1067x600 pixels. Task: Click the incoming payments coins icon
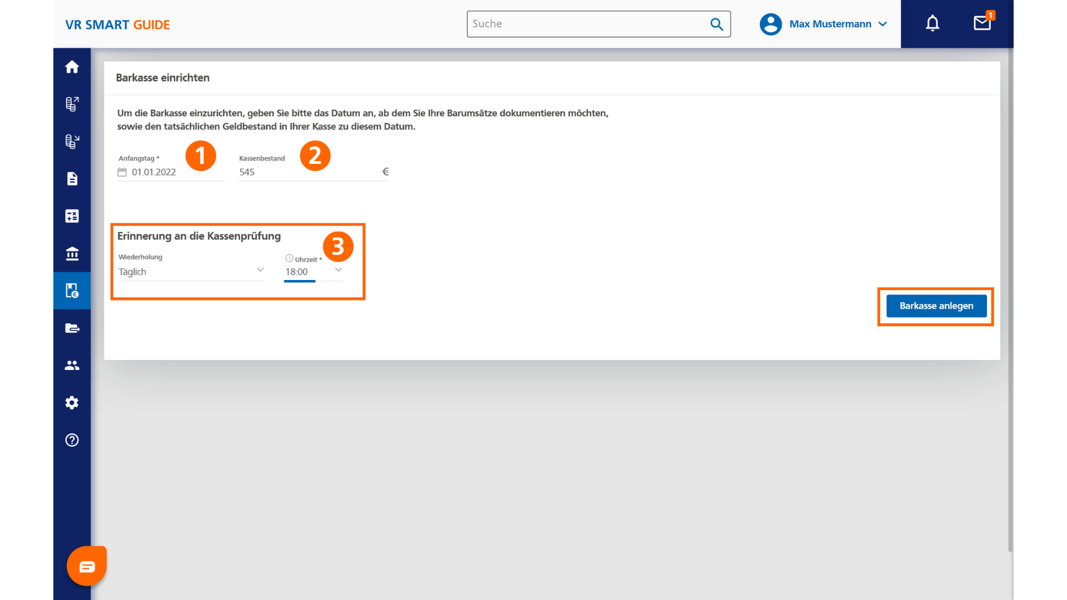point(72,142)
